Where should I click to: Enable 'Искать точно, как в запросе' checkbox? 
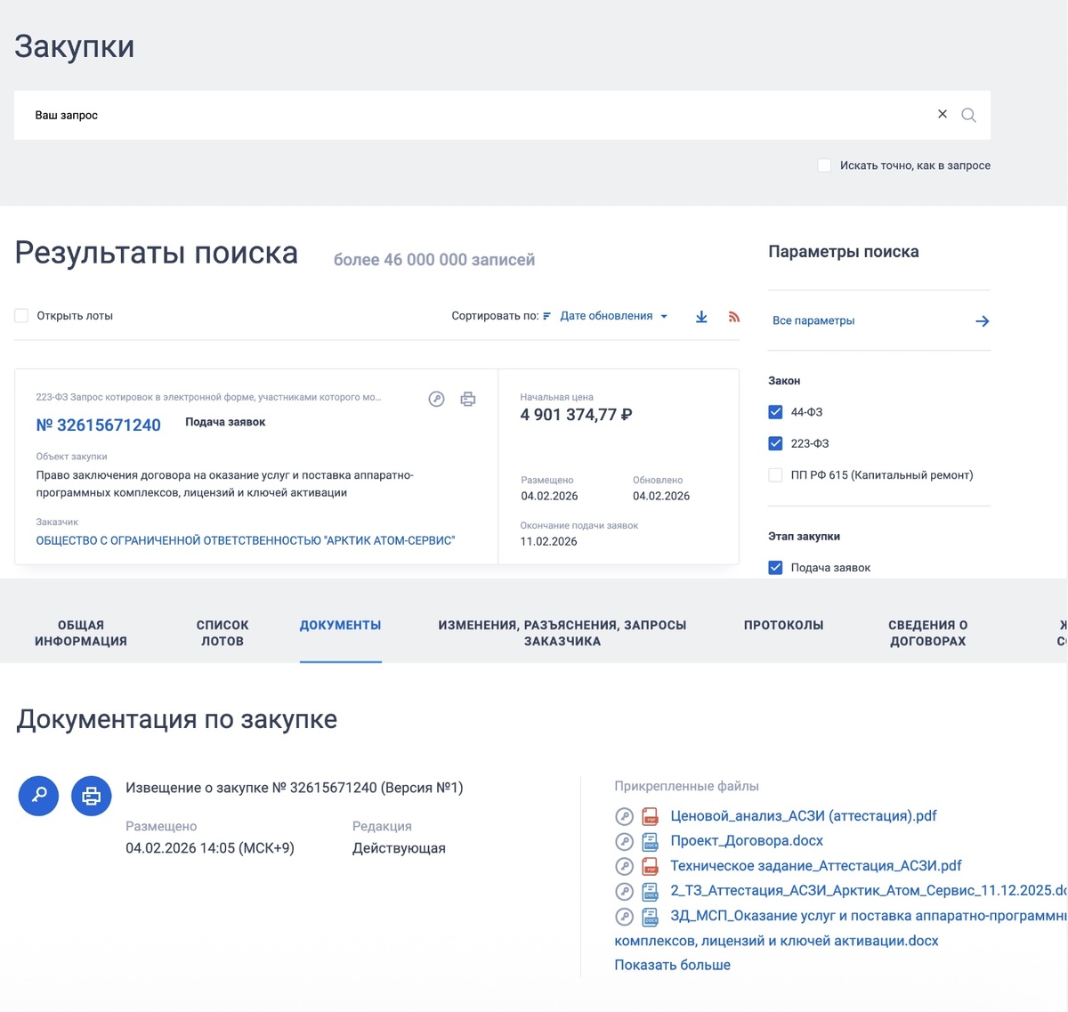[824, 166]
